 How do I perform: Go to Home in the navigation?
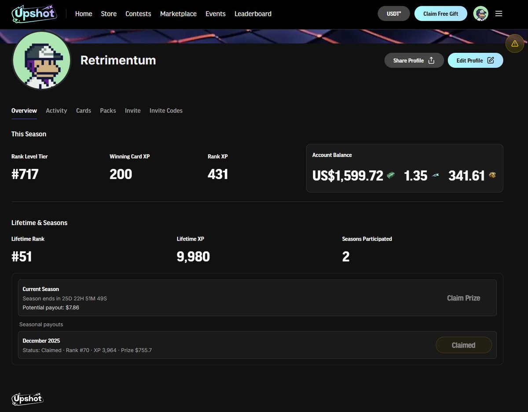click(84, 14)
